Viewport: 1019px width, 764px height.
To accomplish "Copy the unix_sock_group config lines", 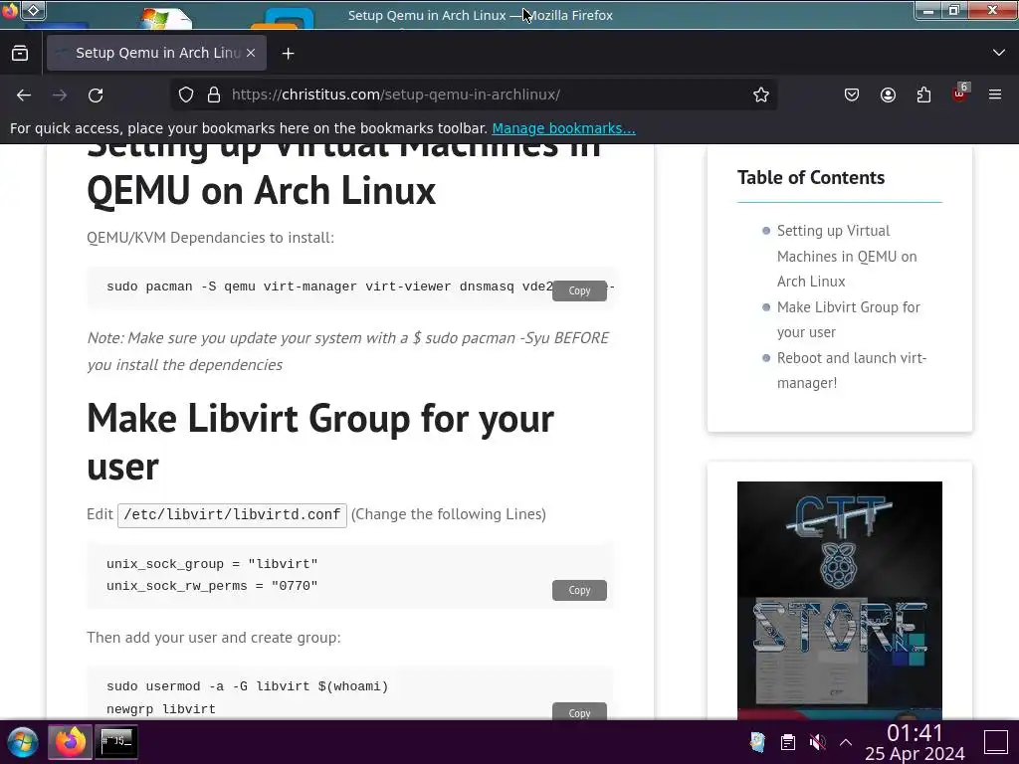I will [x=579, y=590].
